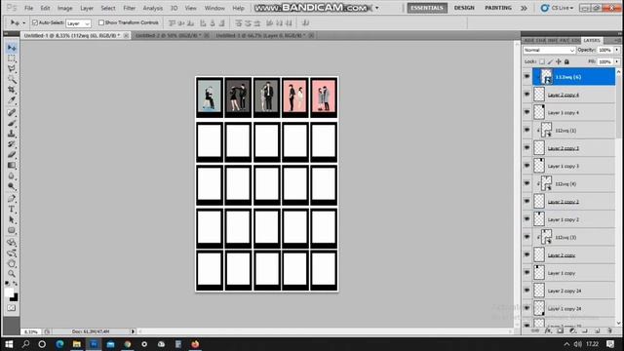Hide the Layer 1 copy 3 layer
The width and height of the screenshot is (624, 351).
pos(526,166)
